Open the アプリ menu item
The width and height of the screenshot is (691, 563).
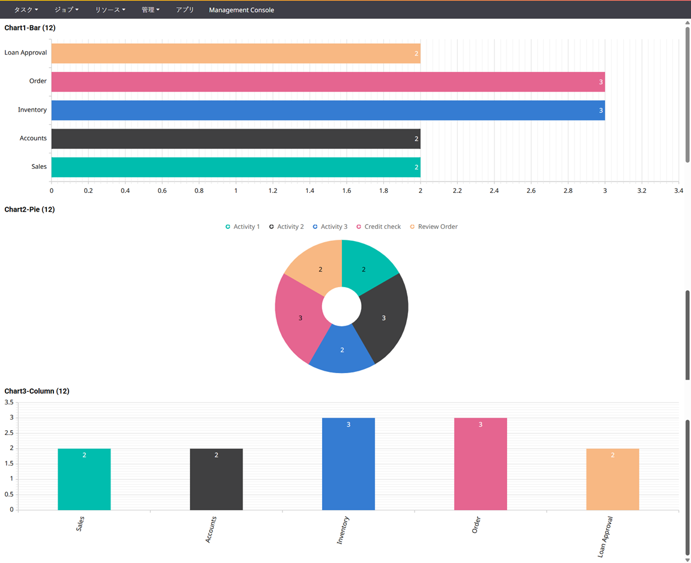[x=185, y=10]
